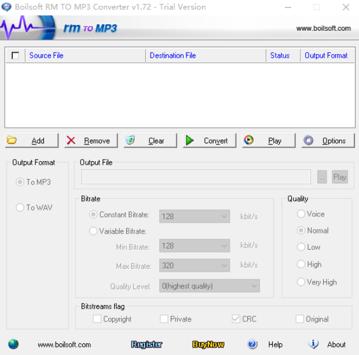Click the Add folder icon button

pos(32,140)
